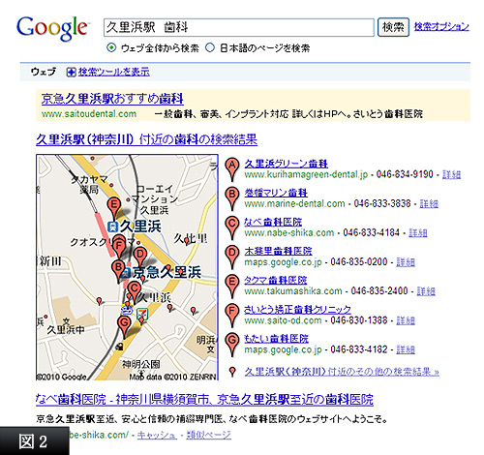Click map pin B on the map

click(118, 269)
